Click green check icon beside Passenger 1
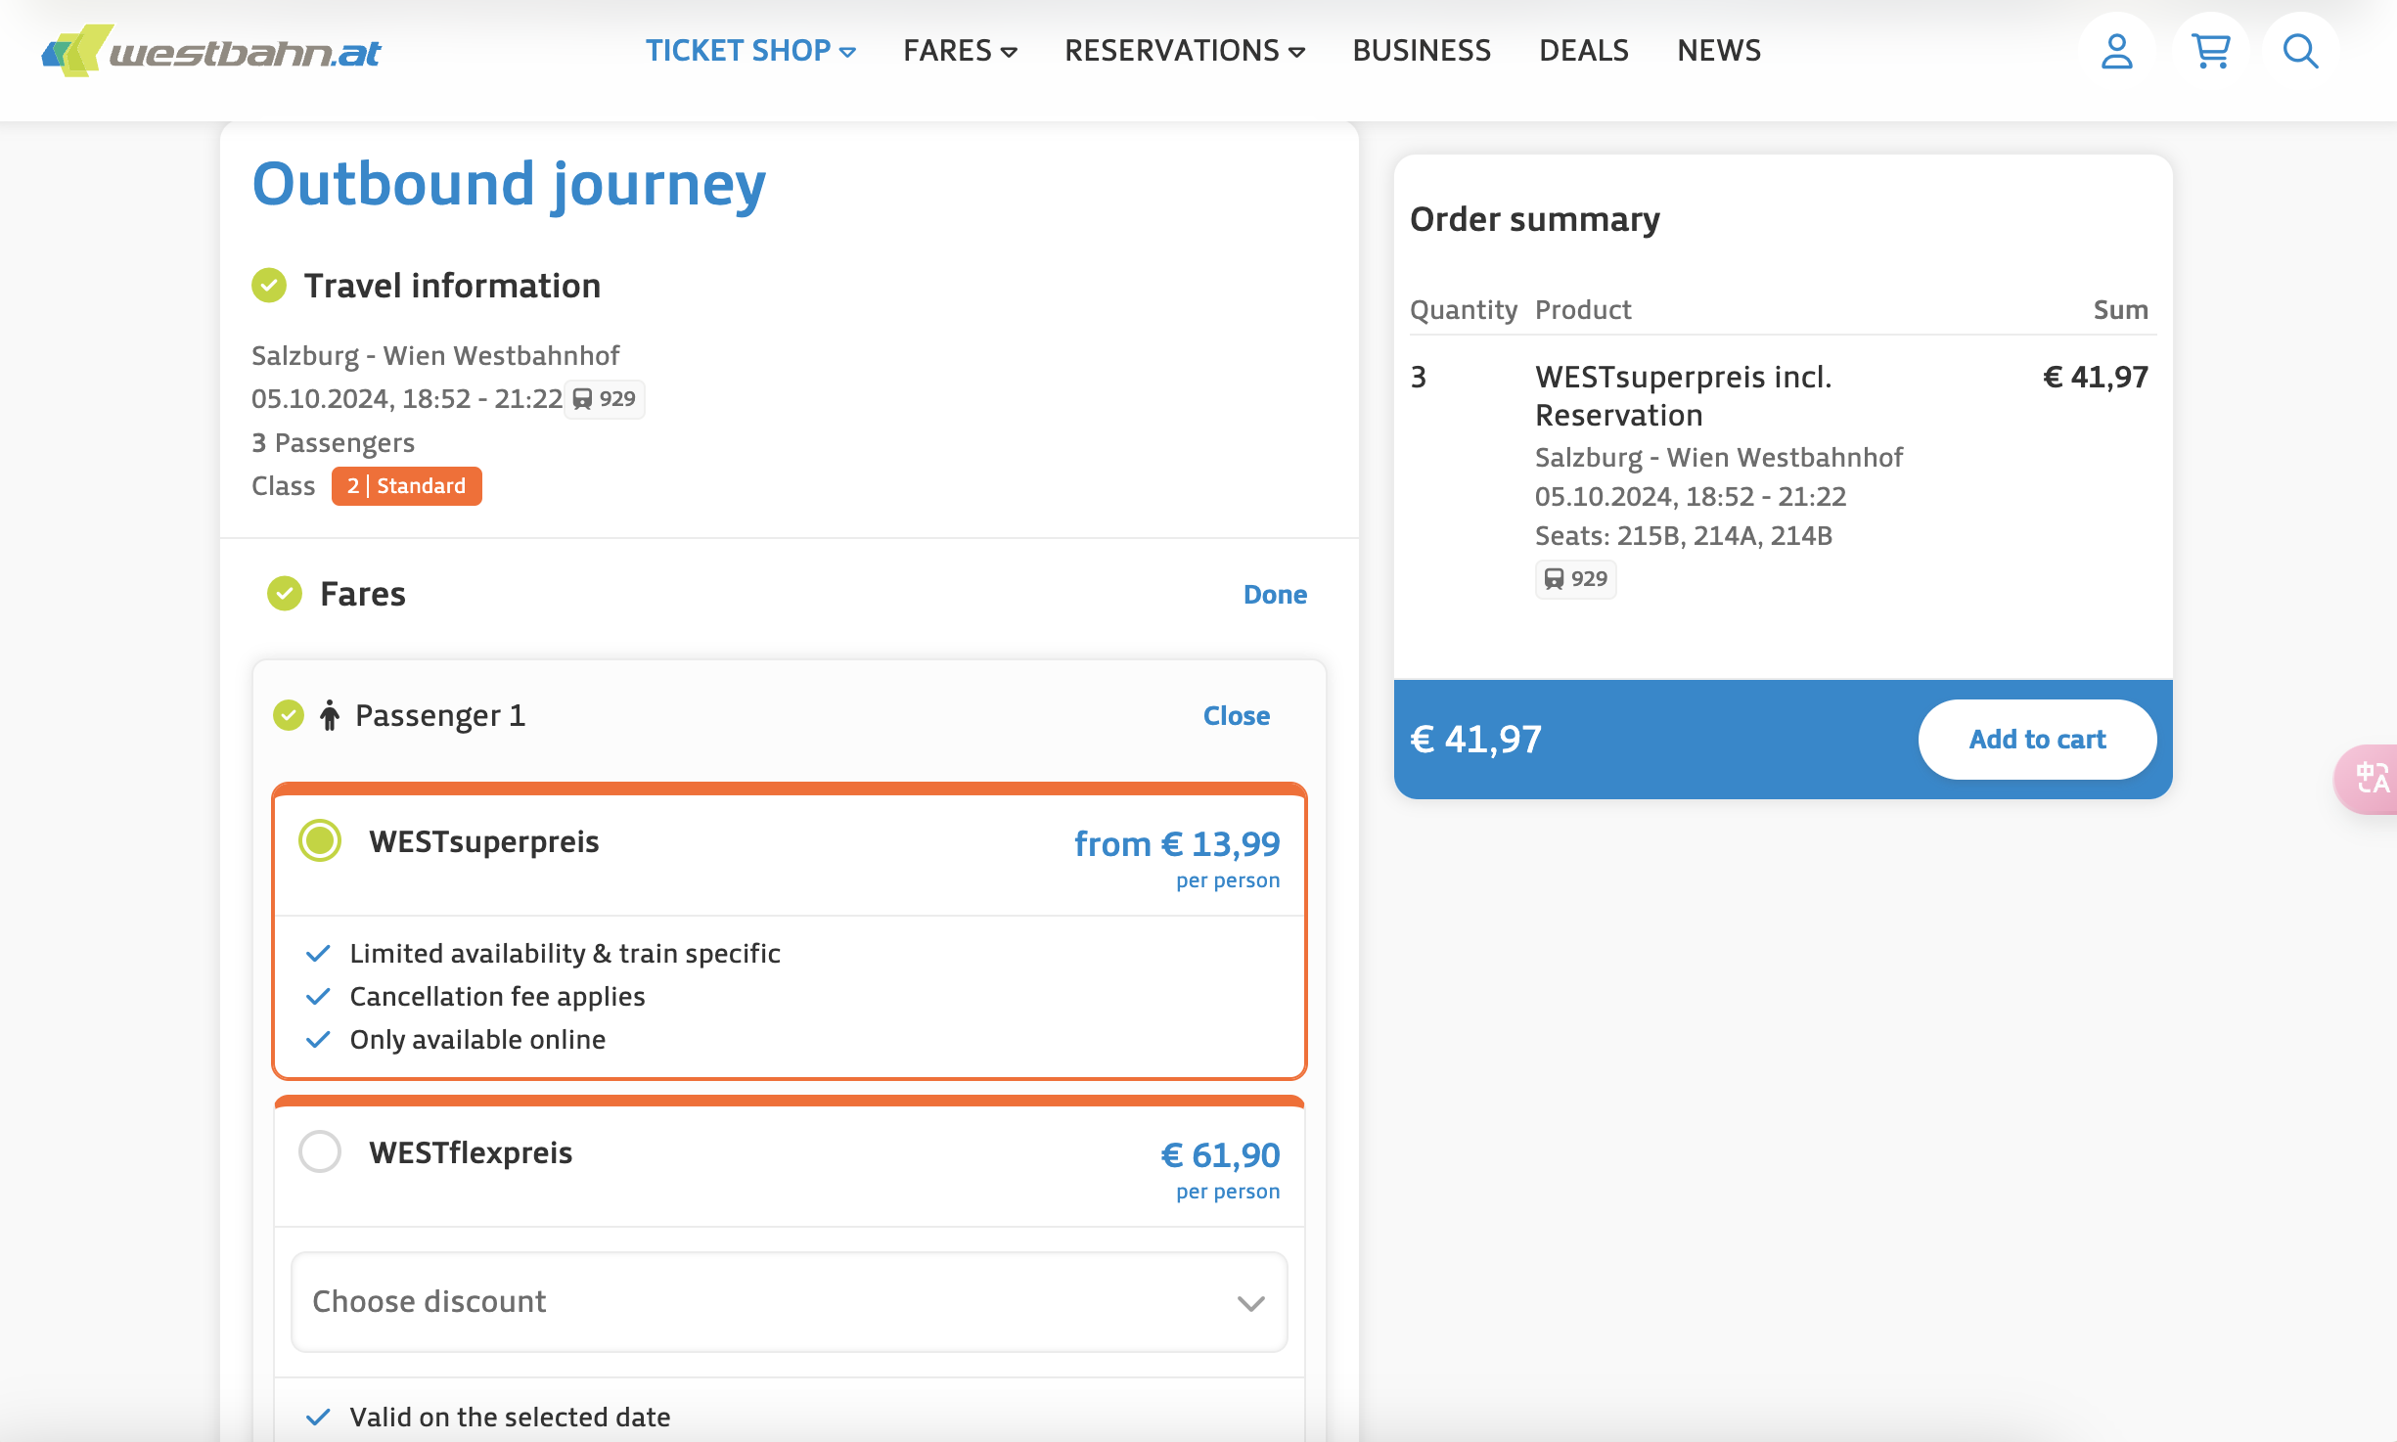Screen dimensions: 2397x1442 289,715
